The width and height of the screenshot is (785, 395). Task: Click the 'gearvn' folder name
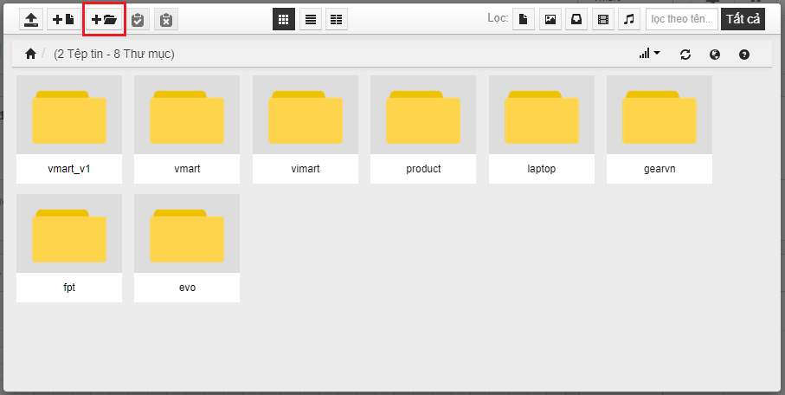660,169
